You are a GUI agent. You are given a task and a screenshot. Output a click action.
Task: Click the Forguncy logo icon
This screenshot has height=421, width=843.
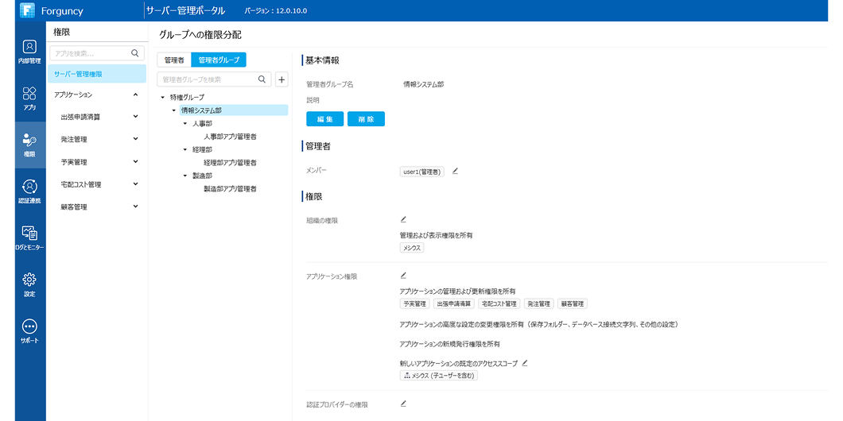pos(26,11)
